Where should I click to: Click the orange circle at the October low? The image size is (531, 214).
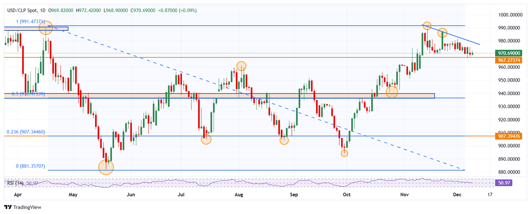(x=344, y=153)
